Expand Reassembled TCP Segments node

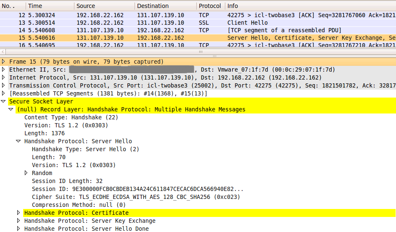tap(3, 94)
